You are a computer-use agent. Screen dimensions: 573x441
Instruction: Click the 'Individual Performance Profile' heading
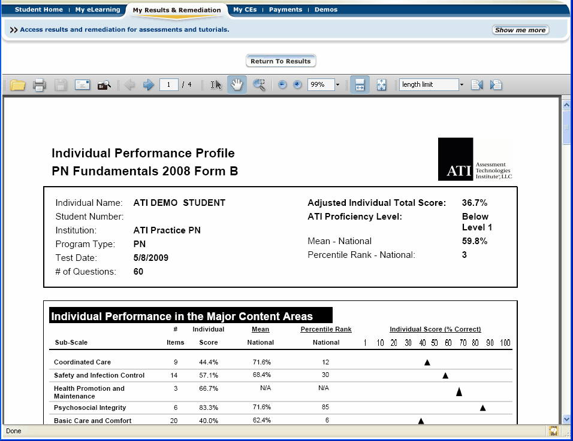click(143, 153)
